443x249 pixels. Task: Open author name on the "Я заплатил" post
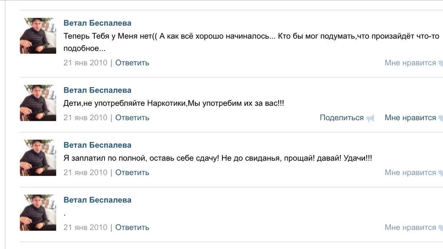coord(97,145)
